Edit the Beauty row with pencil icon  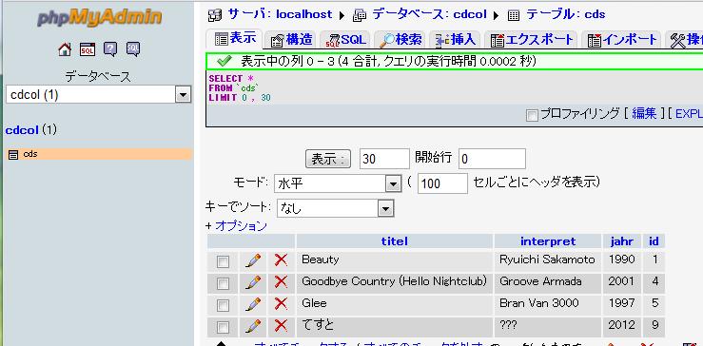(253, 259)
